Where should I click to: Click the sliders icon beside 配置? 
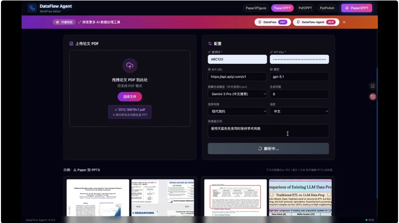point(210,44)
